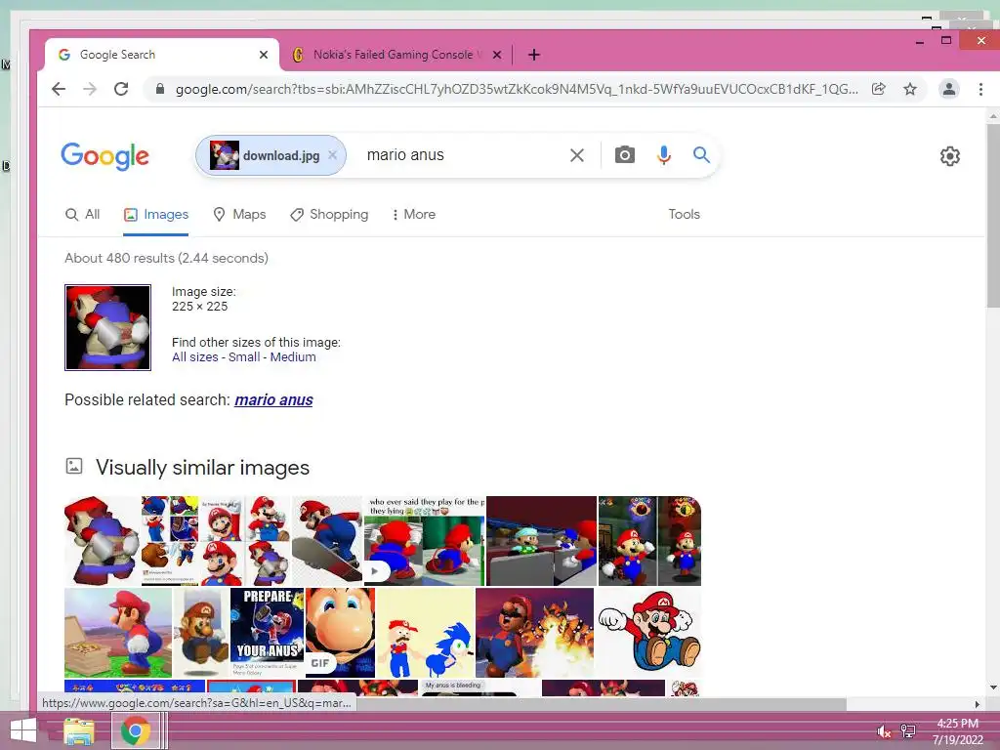The height and width of the screenshot is (750, 1000).
Task: Switch to All results tab
Action: point(83,214)
